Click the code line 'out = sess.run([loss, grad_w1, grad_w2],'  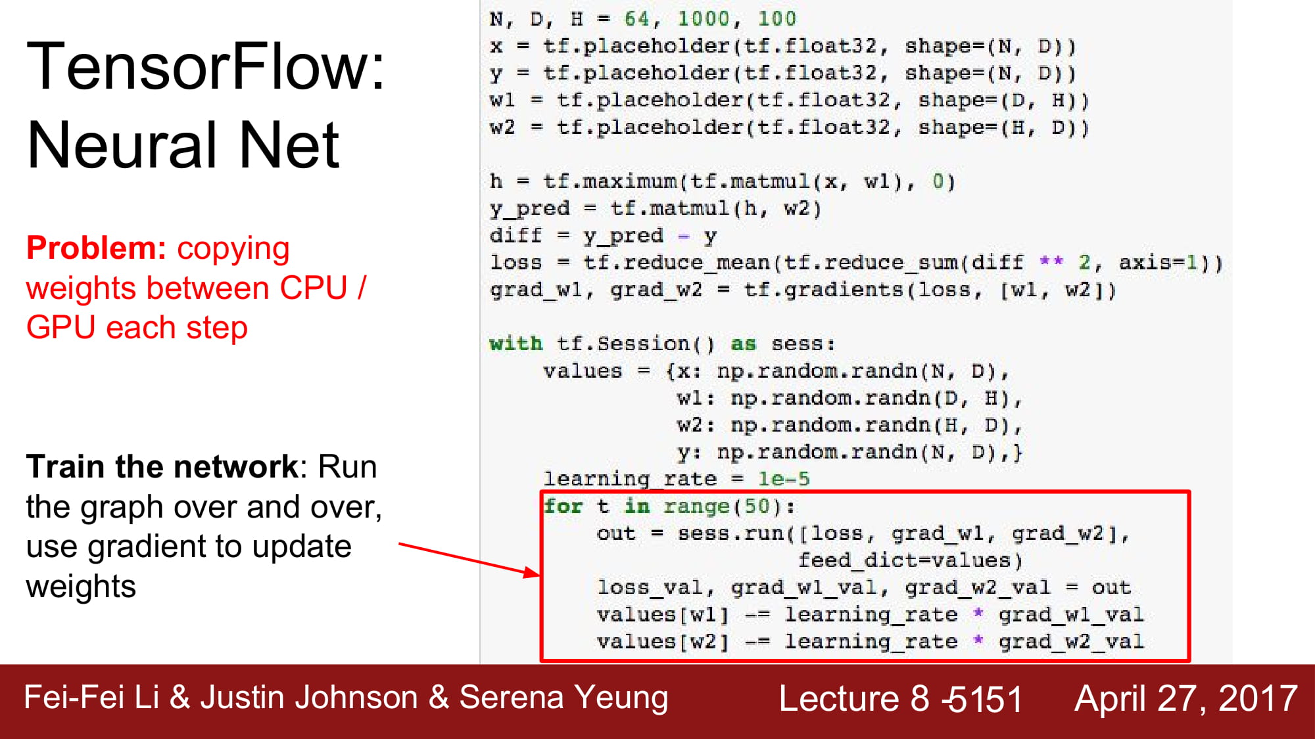(863, 533)
